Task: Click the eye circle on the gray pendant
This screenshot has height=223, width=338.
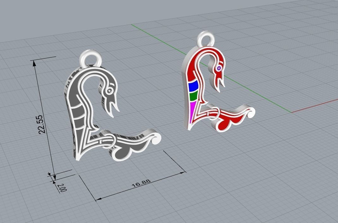Action: click(109, 91)
